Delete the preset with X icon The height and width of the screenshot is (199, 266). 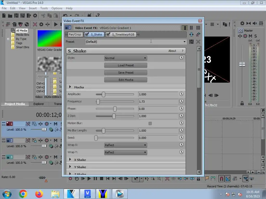pos(198,42)
